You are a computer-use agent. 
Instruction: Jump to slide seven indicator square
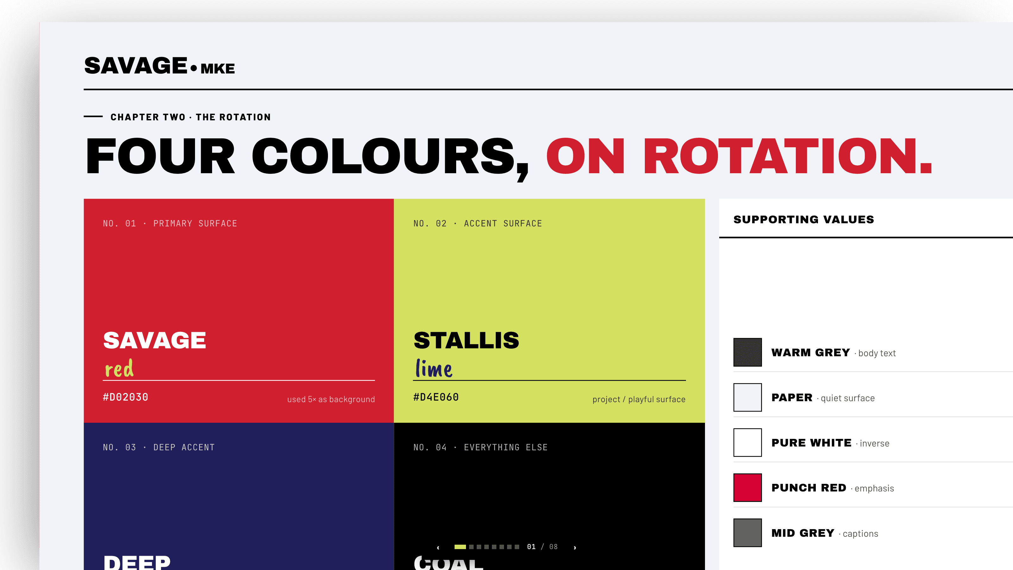click(x=510, y=547)
